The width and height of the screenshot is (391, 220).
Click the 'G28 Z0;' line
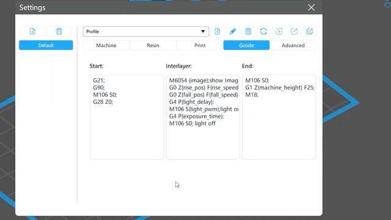point(103,102)
